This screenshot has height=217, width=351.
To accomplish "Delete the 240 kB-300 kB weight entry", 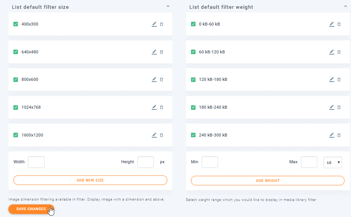I will tap(339, 135).
